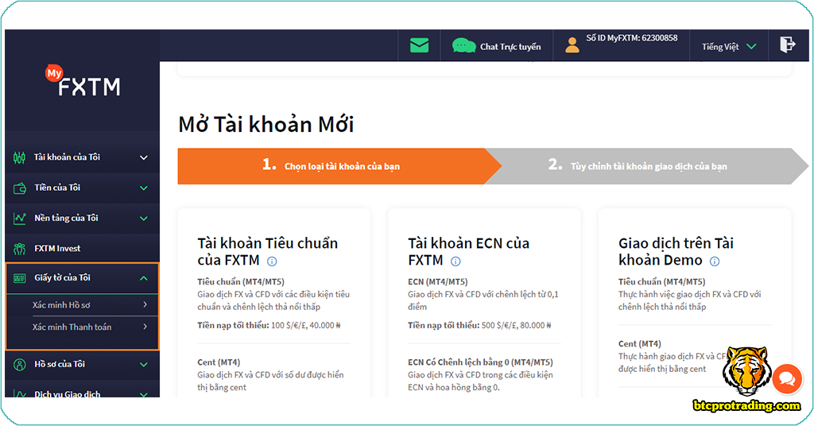Open Giấy tờ của Tôi menu
Image resolution: width=814 pixels, height=426 pixels.
coord(83,278)
